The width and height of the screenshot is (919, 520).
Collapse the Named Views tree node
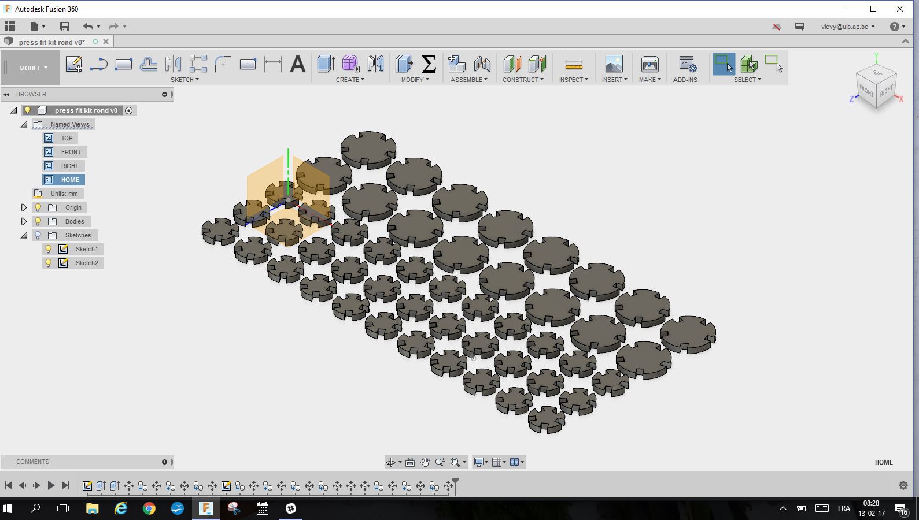24,124
